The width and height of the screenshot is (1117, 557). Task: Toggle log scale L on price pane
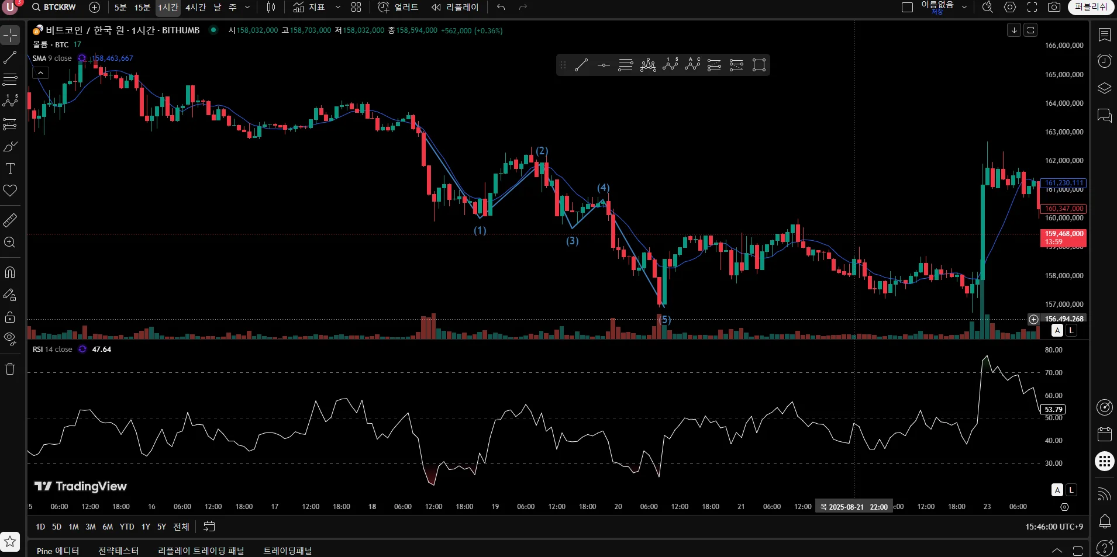(x=1071, y=330)
